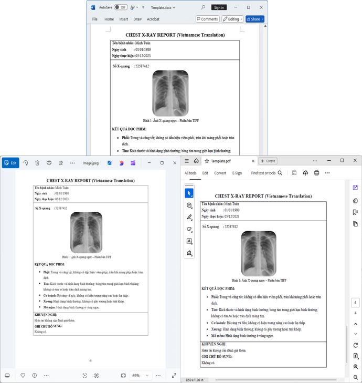Mark Image.jpeg as favorite with heart icon
The height and width of the screenshot is (383, 362).
[x=23, y=376]
